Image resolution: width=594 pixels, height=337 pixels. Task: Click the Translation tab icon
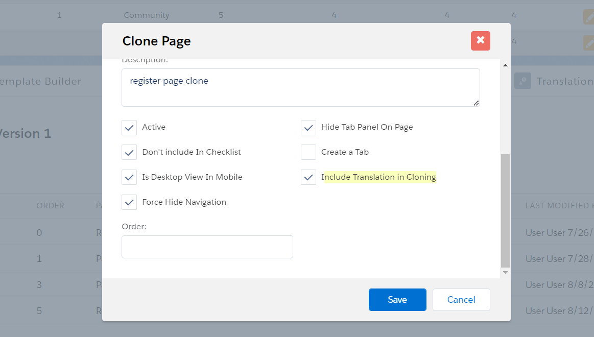[522, 81]
